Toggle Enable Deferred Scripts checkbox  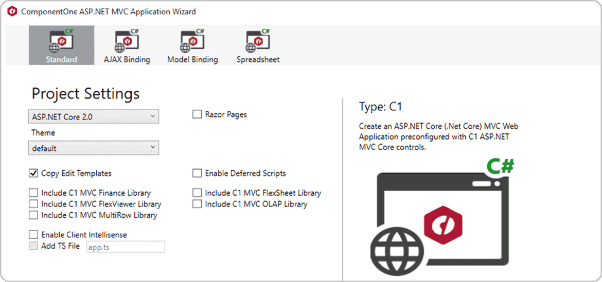coord(197,173)
